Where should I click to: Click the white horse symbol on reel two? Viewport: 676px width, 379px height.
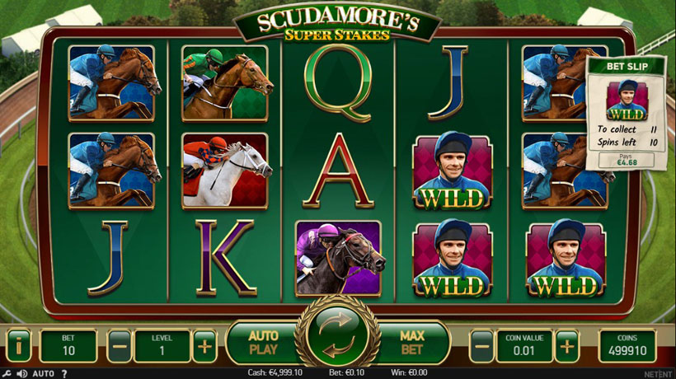pyautogui.click(x=226, y=171)
